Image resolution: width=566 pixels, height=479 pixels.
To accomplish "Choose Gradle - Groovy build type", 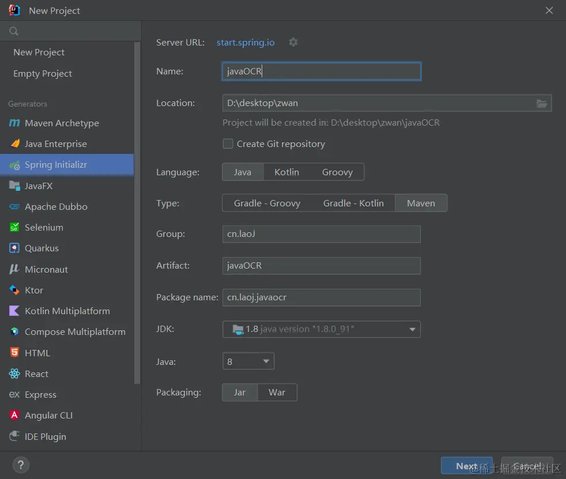I will [267, 203].
